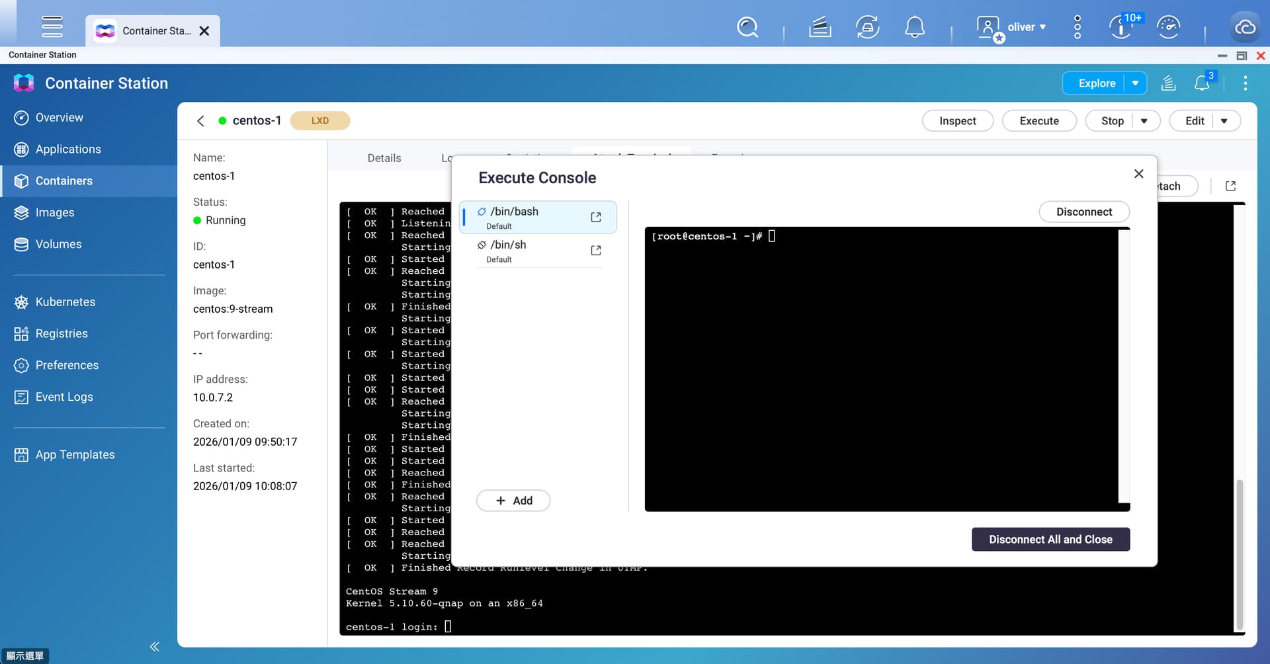
Task: Open Container Station more options menu
Action: (x=1245, y=83)
